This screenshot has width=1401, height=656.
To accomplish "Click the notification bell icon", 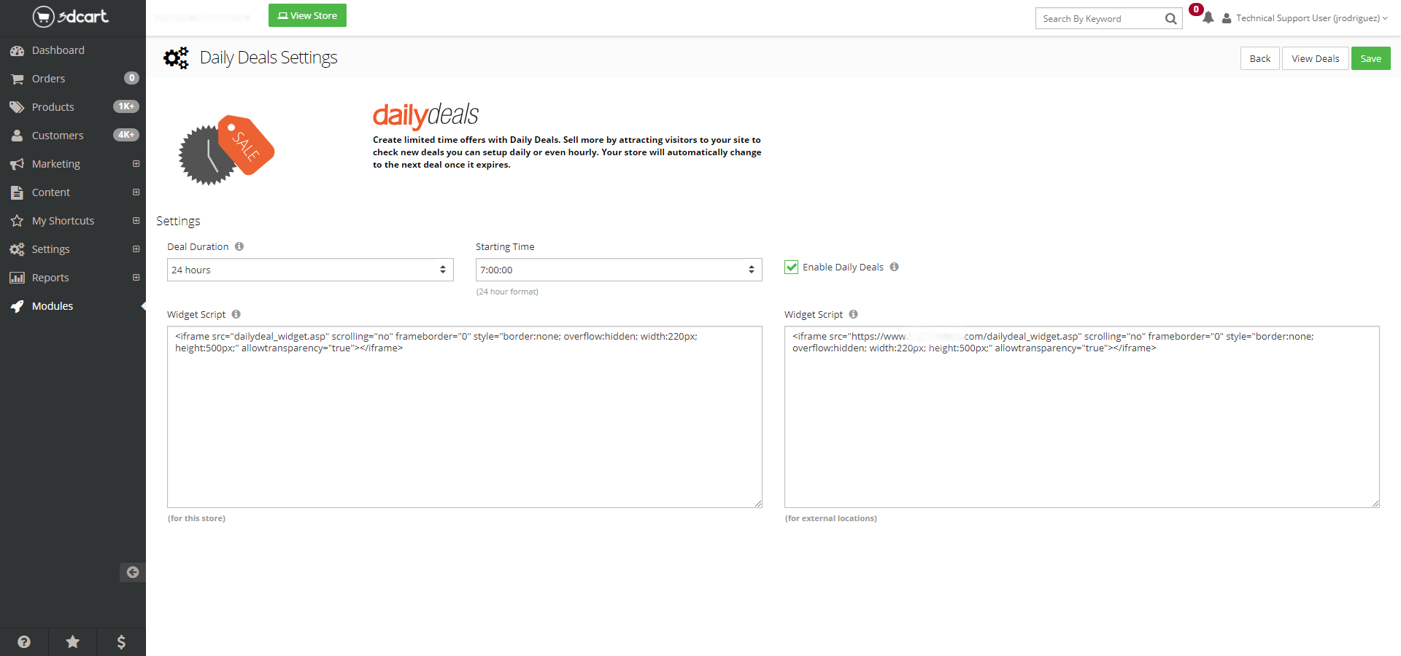I will pos(1208,18).
